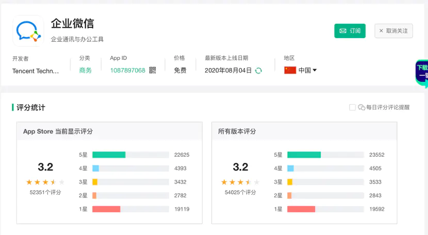
Task: Click the star rating under App Store score
Action: pos(45,182)
